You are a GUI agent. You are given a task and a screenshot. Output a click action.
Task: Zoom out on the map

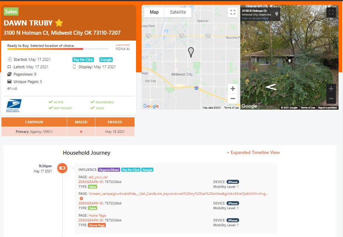point(233,99)
